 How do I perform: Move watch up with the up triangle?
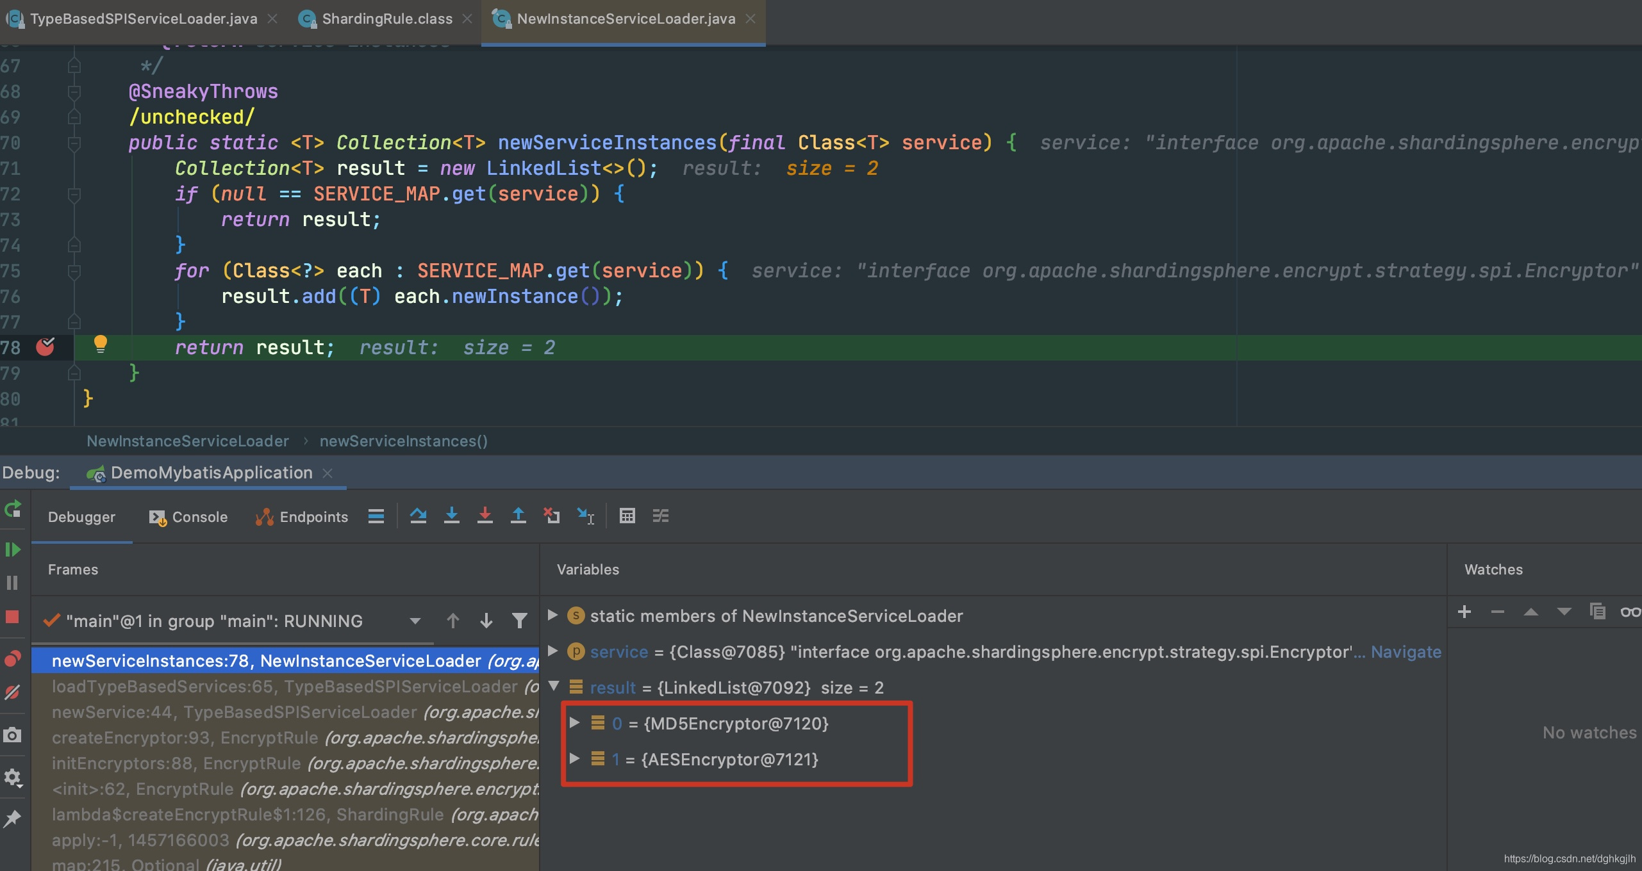click(x=1531, y=612)
